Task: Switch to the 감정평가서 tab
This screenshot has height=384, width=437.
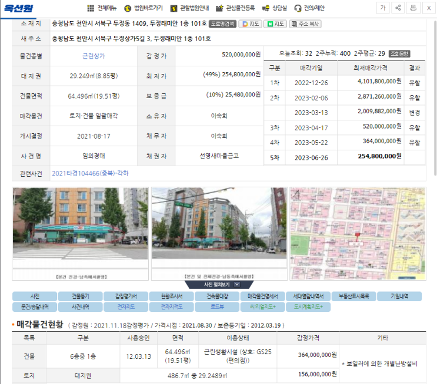Action: click(126, 297)
